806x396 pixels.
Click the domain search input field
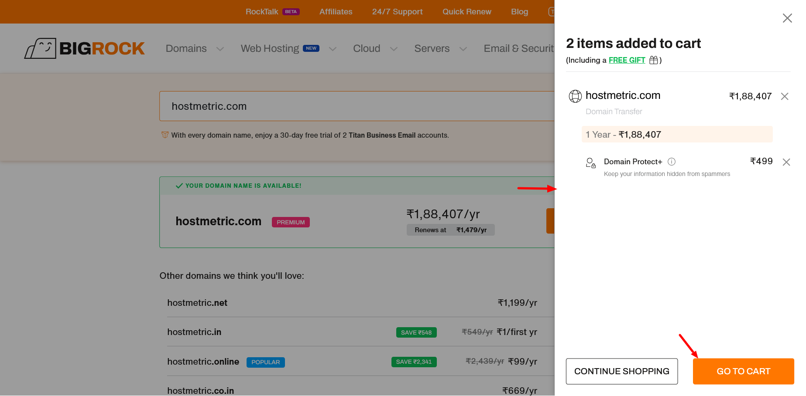pos(357,106)
